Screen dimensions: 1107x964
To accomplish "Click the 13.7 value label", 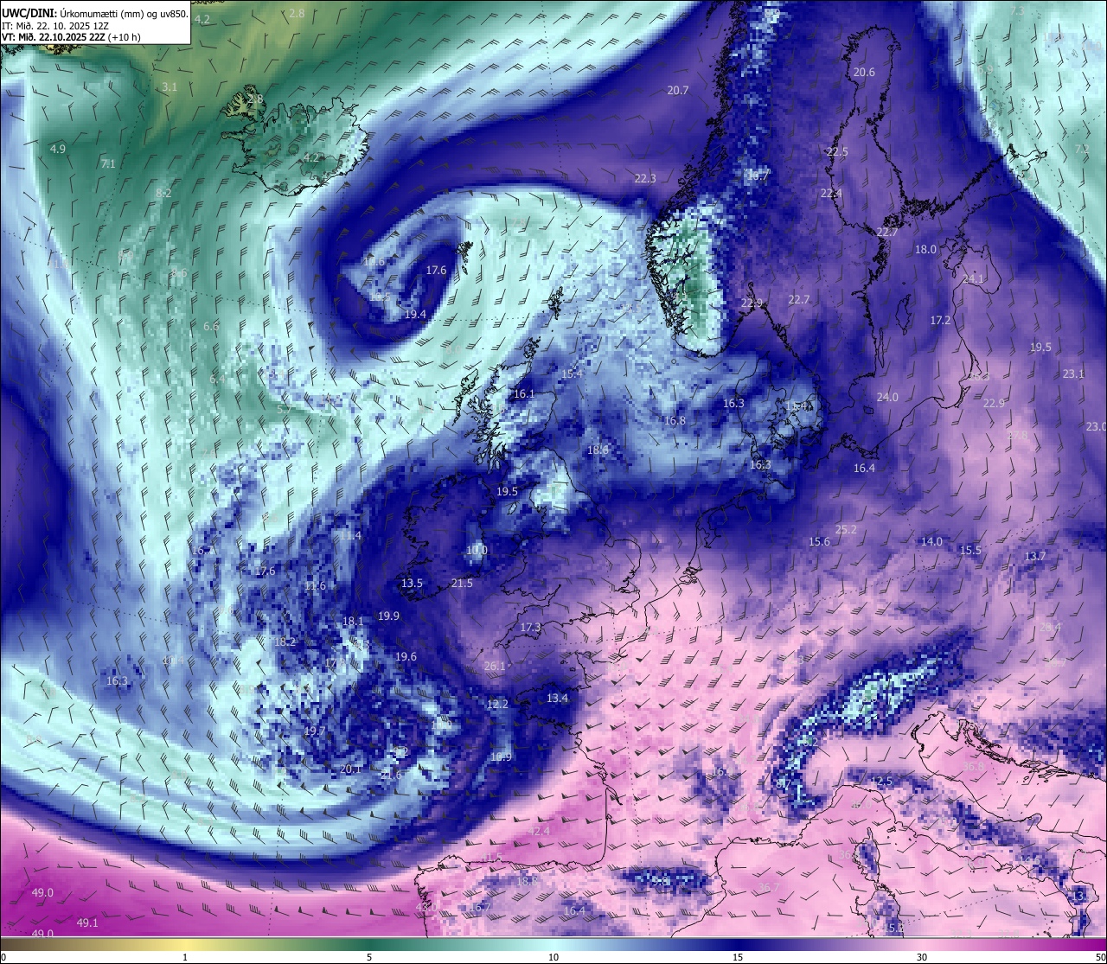I will [1035, 557].
